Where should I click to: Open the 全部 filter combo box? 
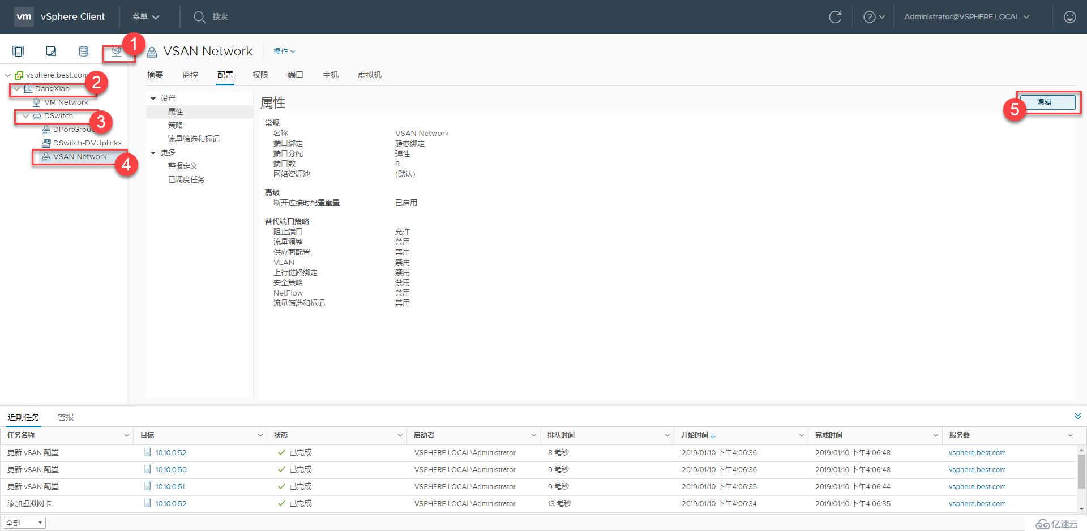(x=24, y=523)
